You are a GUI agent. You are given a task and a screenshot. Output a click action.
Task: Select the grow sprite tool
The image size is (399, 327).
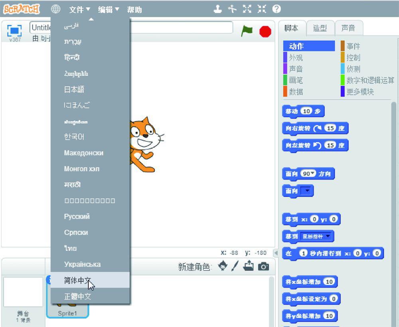(x=247, y=9)
